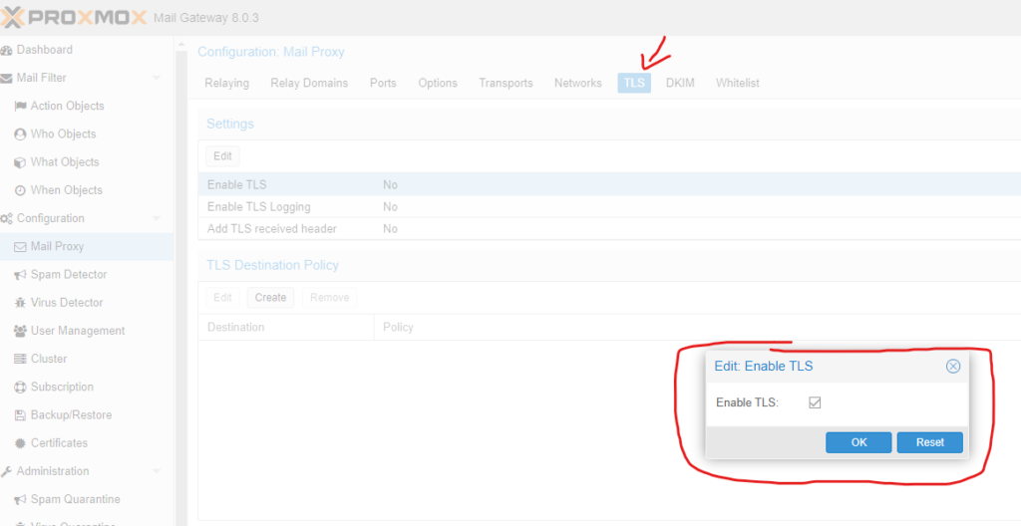Click the Reset button in dialog
1021x526 pixels.
pos(930,442)
